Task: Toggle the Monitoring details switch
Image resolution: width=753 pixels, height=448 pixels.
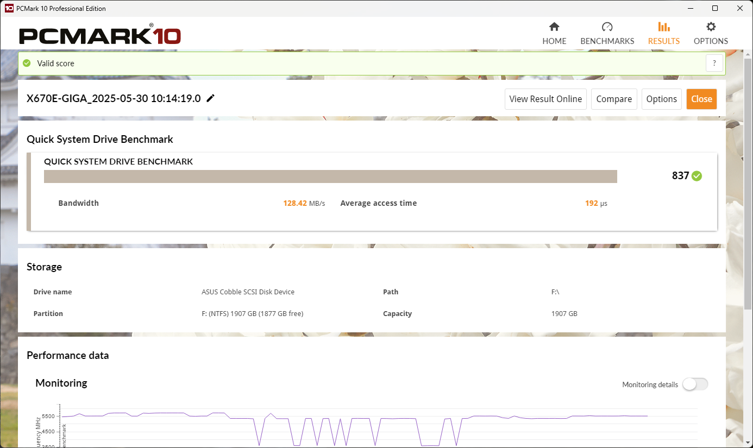Action: pyautogui.click(x=695, y=384)
